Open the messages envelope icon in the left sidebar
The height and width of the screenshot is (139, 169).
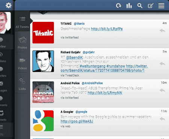click(1, 84)
